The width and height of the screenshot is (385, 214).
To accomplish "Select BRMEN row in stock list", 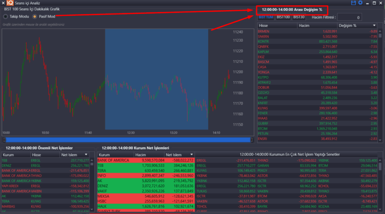I will 317,31.
